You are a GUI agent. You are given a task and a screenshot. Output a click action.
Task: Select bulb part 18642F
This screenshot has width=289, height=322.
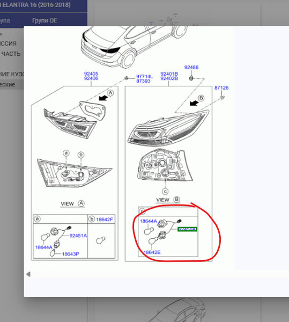105,219
